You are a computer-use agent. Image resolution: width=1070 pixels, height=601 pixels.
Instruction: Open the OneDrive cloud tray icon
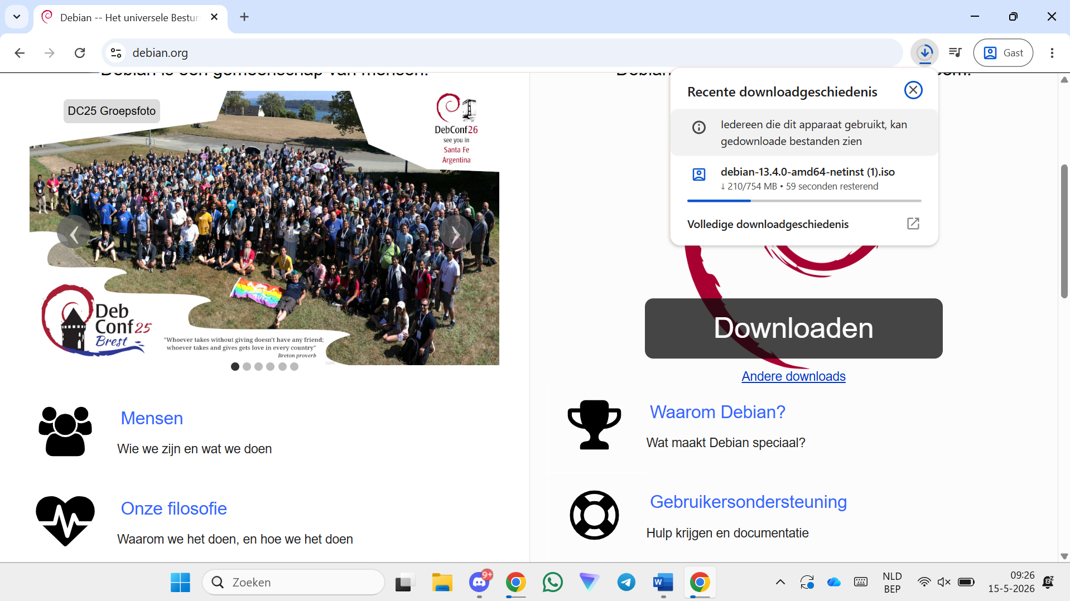[834, 583]
